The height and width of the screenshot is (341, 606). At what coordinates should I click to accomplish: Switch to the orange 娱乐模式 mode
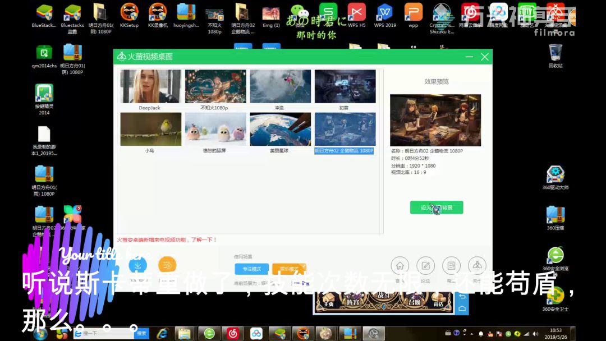click(289, 269)
